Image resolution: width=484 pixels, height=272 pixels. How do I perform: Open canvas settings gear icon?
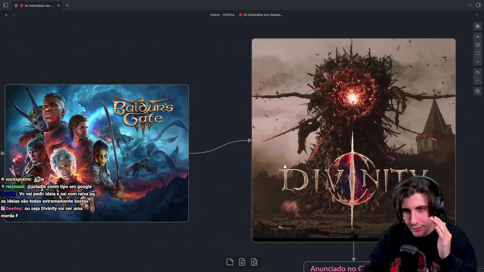[x=478, y=26]
